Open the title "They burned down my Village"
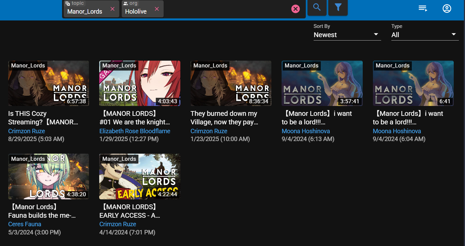This screenshot has height=246, width=465. 224,118
